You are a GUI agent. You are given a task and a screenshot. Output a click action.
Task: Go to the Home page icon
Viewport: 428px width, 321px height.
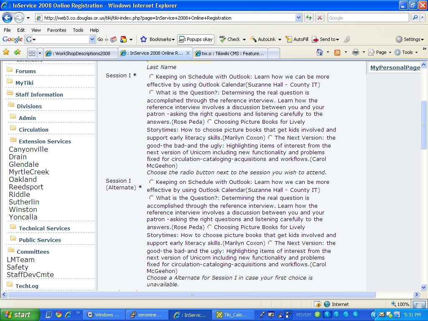(320, 52)
